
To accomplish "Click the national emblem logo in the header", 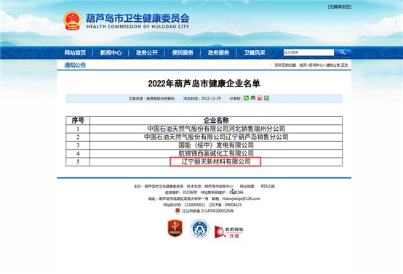I will (72, 20).
